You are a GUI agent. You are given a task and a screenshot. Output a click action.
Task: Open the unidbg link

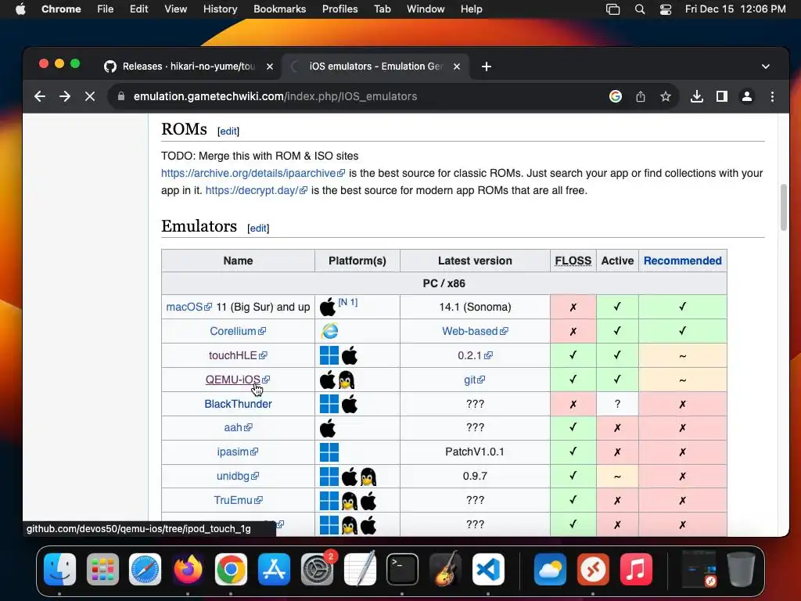(x=238, y=476)
